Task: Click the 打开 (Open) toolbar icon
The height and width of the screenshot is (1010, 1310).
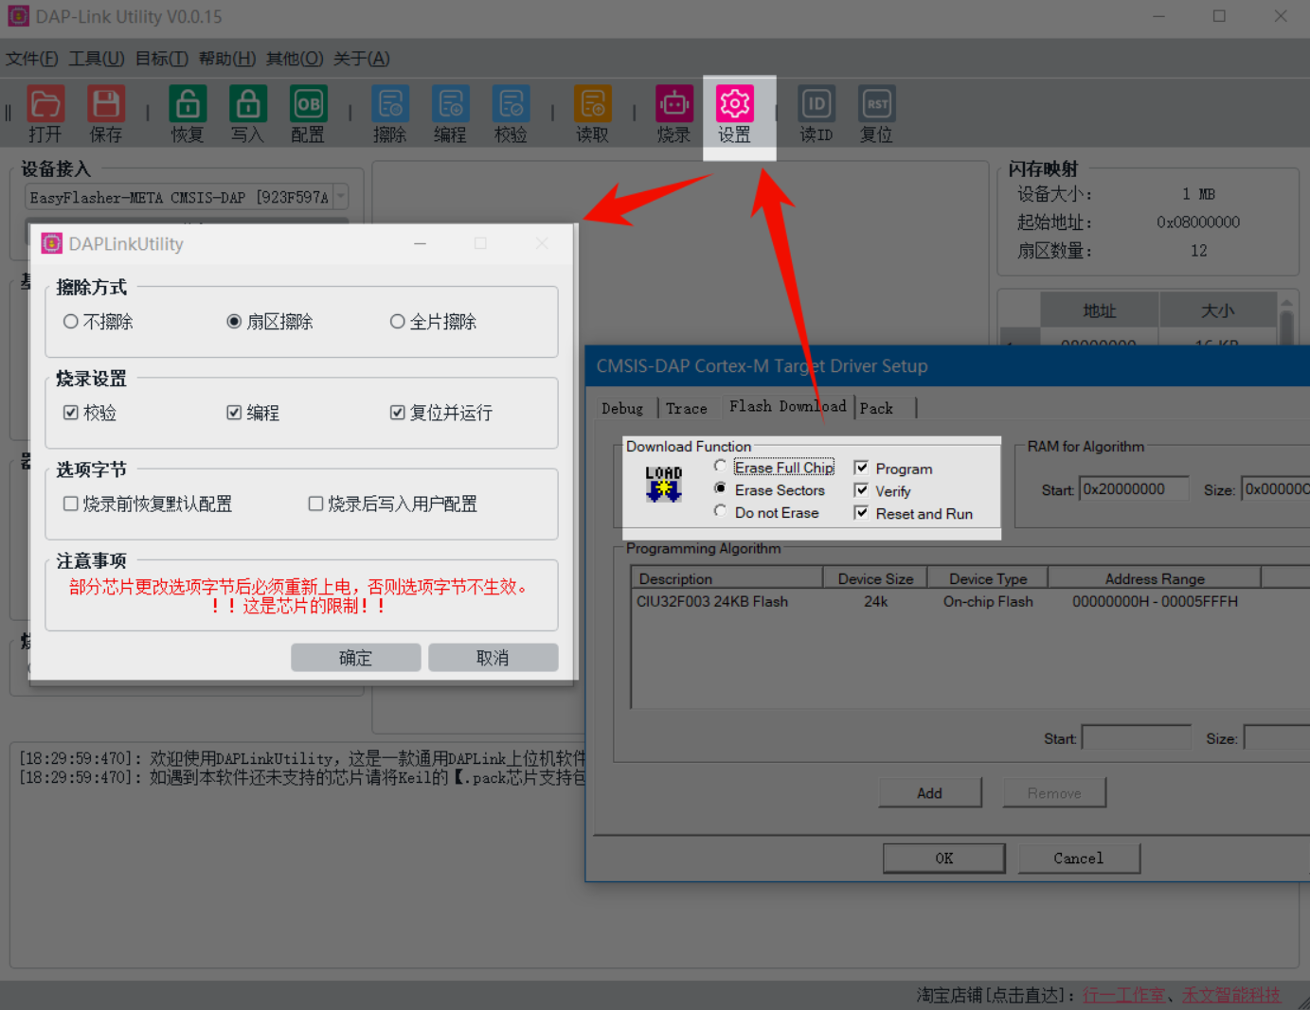Action: [x=45, y=104]
